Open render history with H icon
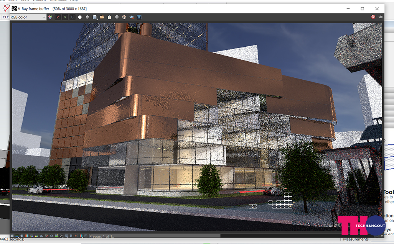The image size is (394, 244). pyautogui.click(x=71, y=236)
